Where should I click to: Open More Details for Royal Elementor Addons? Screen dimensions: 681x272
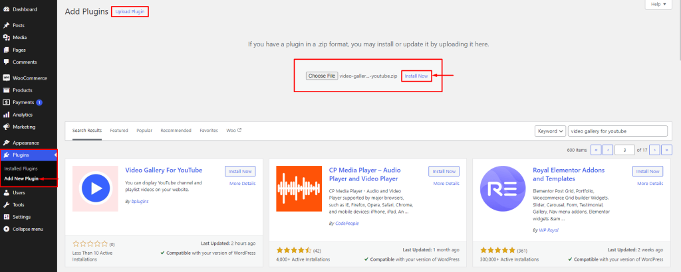click(650, 184)
